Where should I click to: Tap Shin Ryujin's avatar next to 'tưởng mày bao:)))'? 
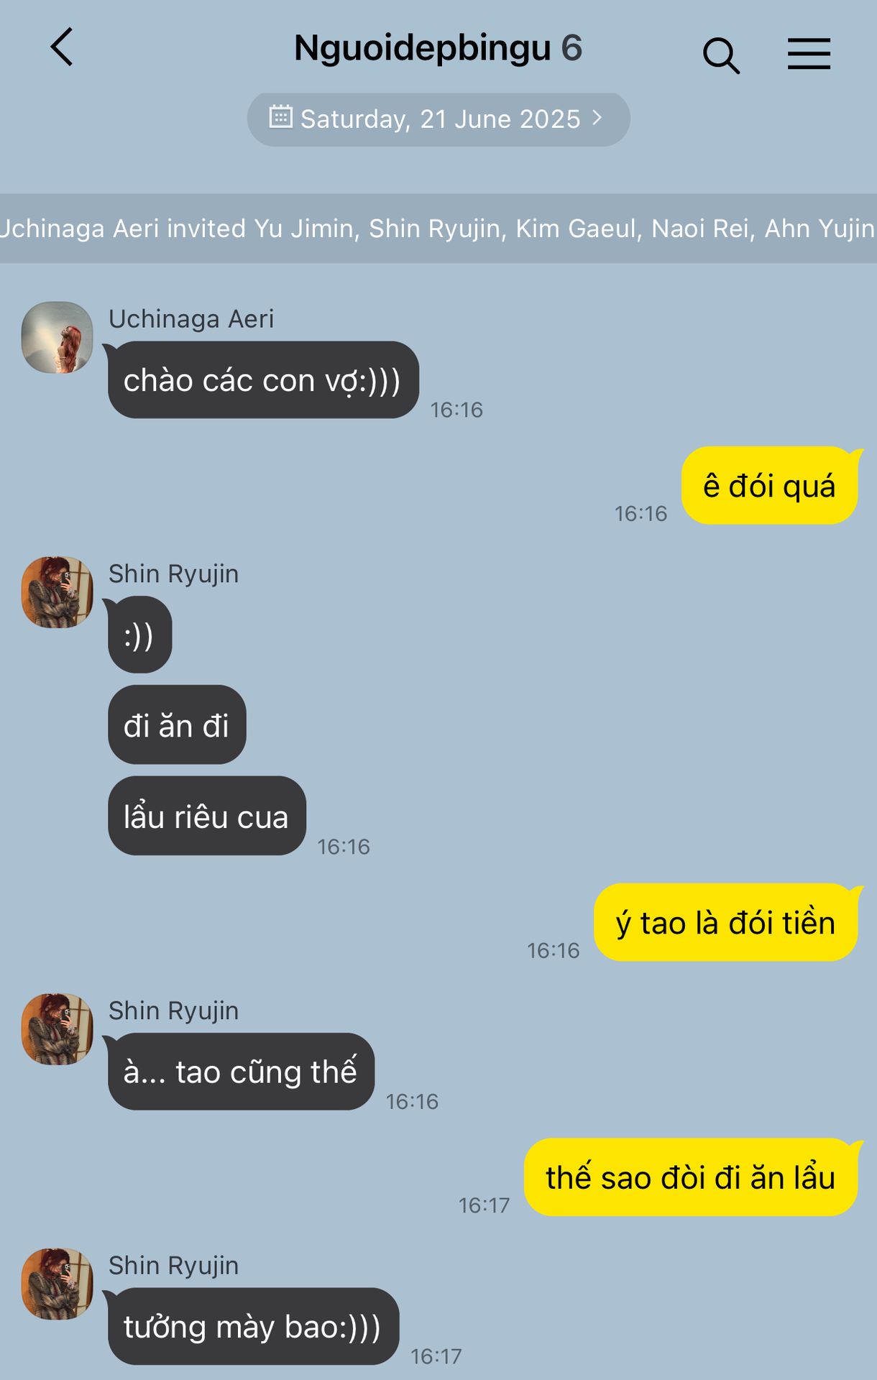point(58,1284)
